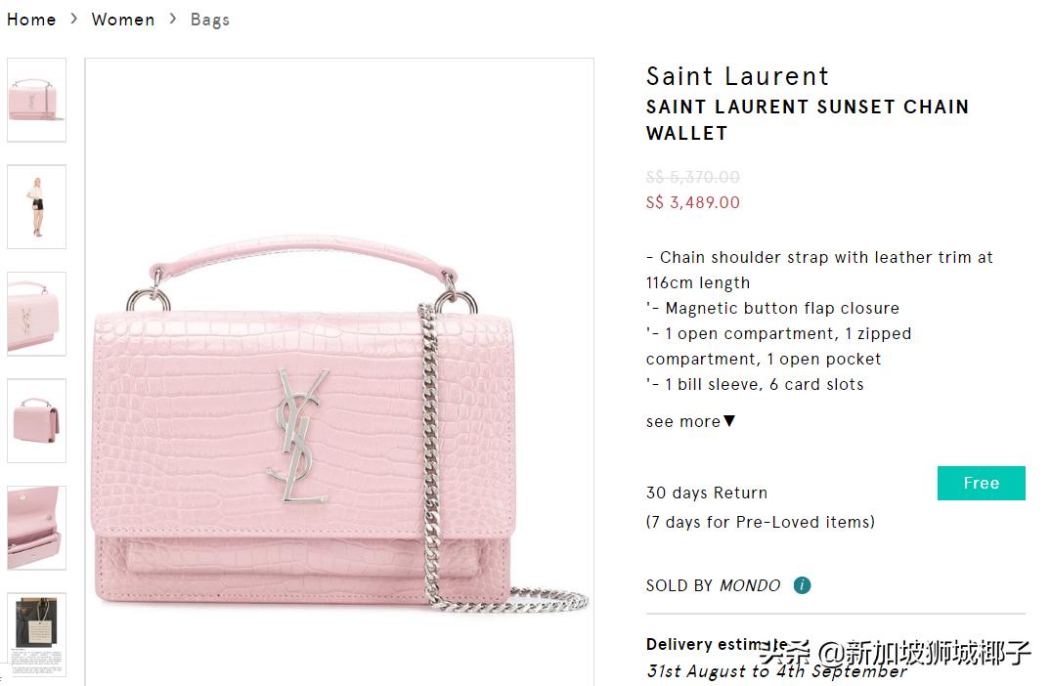Open the tag and packaging thumbnail
Image resolution: width=1051 pixels, height=686 pixels.
pyautogui.click(x=37, y=634)
